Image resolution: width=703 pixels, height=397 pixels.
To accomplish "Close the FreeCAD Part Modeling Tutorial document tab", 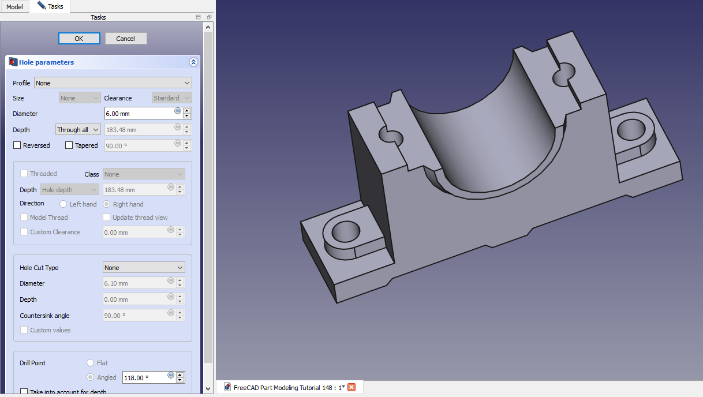I will (x=351, y=387).
